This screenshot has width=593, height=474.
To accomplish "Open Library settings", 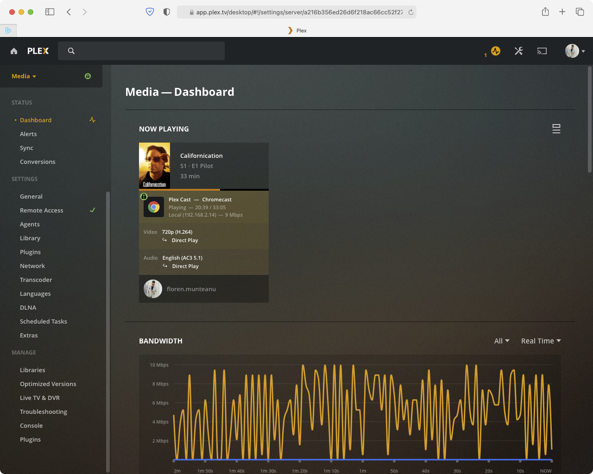I will (30, 238).
